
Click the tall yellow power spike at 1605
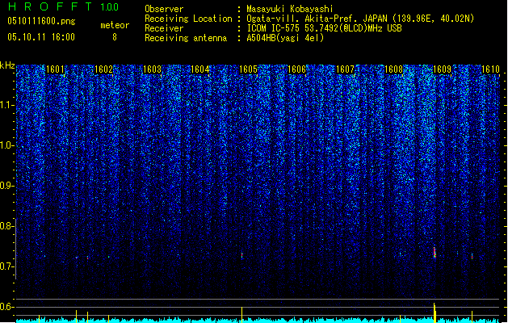click(241, 315)
